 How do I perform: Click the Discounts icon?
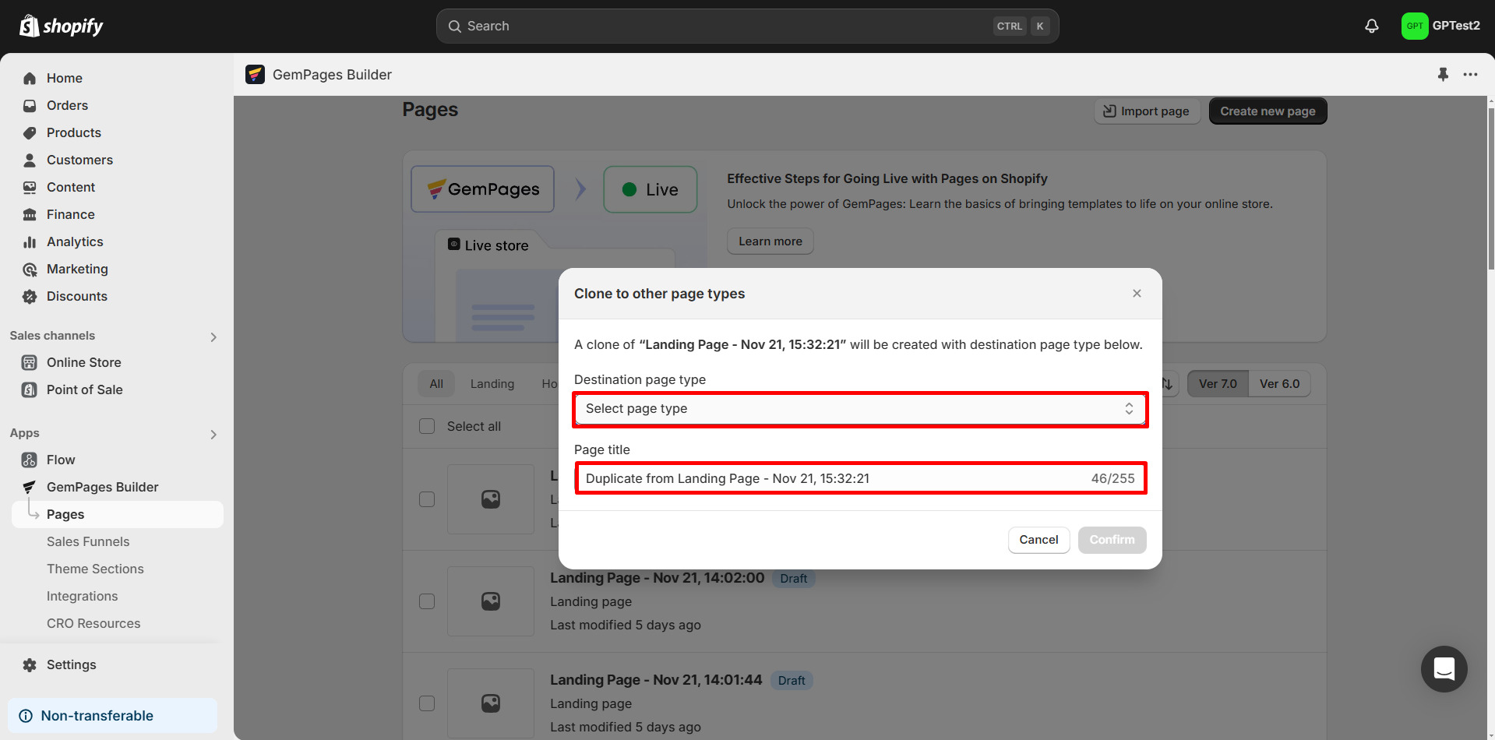(x=29, y=296)
